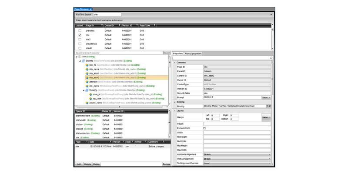Click the Update button
Viewport: 348px width, 174px height.
coord(87,164)
